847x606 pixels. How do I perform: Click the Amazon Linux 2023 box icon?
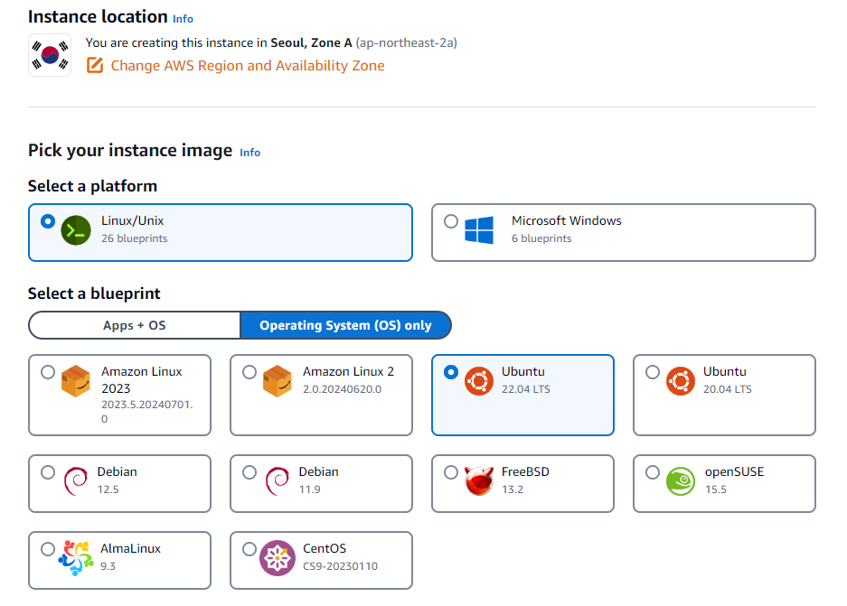click(x=76, y=381)
